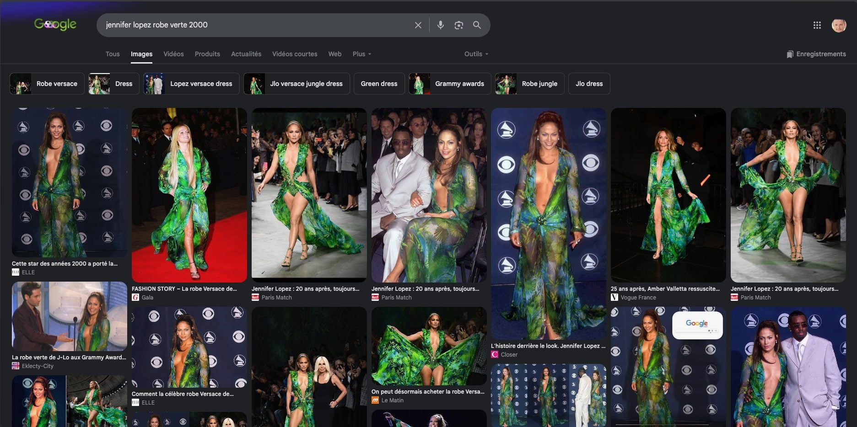857x427 pixels.
Task: Filter by Robe versace chip
Action: (x=47, y=84)
